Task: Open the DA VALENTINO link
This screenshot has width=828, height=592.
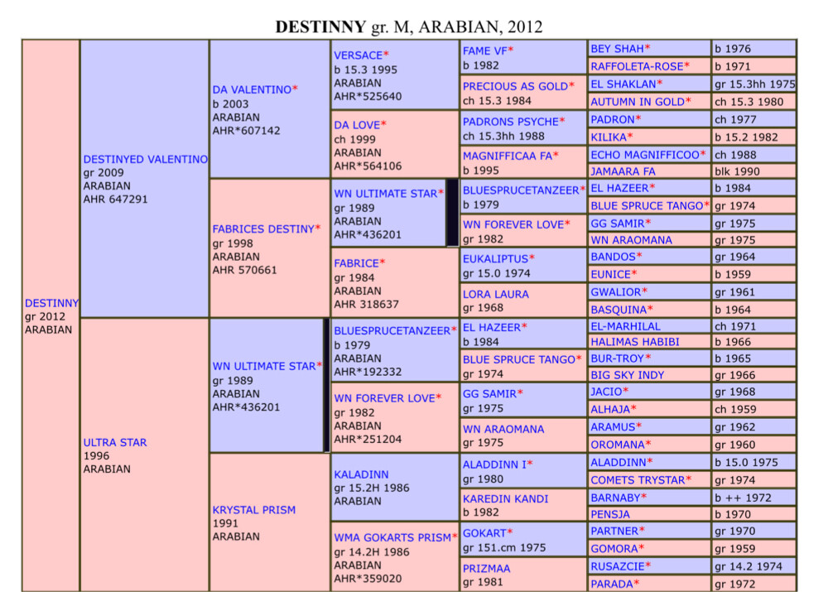Action: 252,89
